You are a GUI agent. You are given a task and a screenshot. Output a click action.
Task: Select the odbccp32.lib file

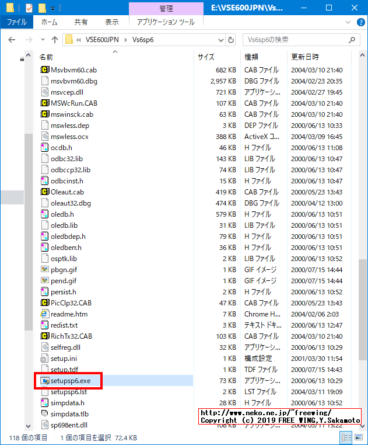click(71, 170)
